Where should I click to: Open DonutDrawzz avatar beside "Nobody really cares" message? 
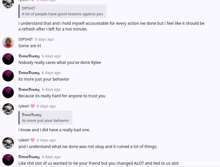(8, 59)
